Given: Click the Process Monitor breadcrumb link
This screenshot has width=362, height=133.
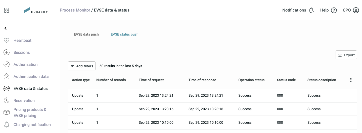Looking at the screenshot, I should tap(75, 10).
